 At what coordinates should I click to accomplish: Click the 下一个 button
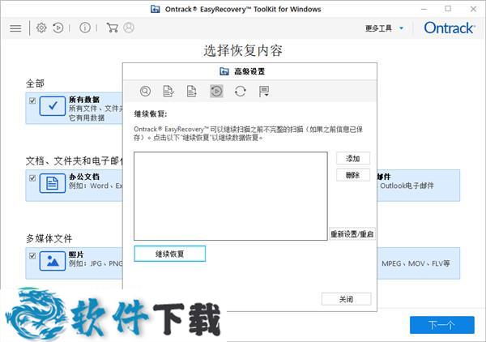tap(442, 325)
